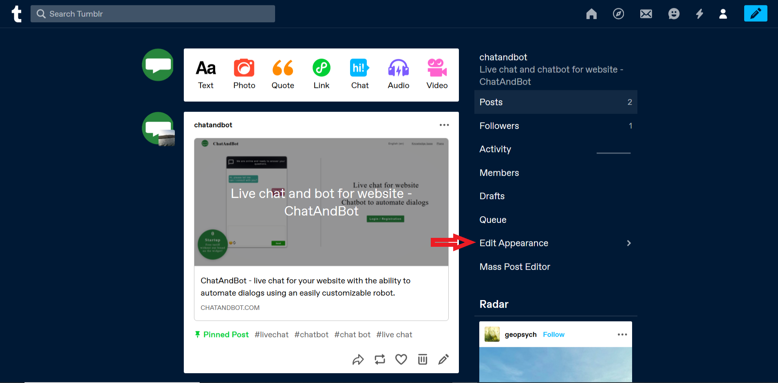The width and height of the screenshot is (778, 383).
Task: Expand the Edit Appearance chevron
Action: (629, 243)
